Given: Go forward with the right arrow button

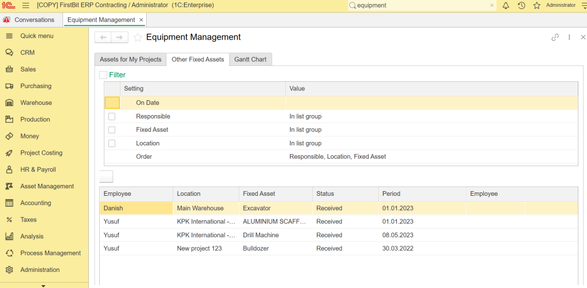Looking at the screenshot, I should [x=120, y=37].
